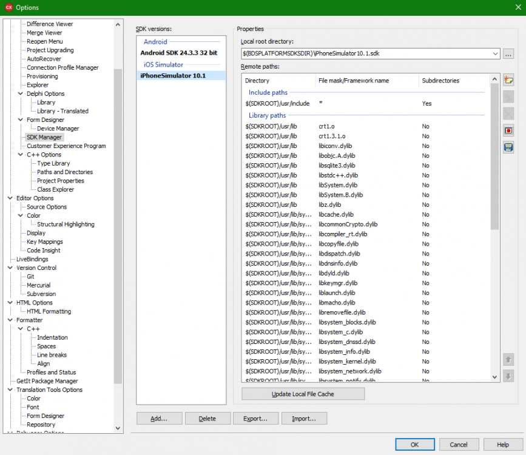Select Android SDK 24.3.3 32 bit
Screen dimensions: 526x455
[x=179, y=53]
